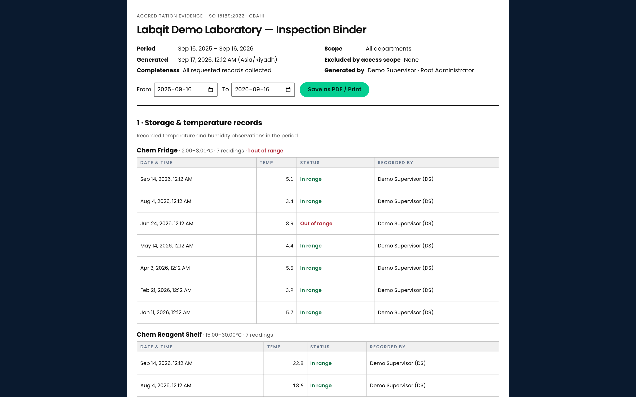Click the Chem Fridge storage heading
This screenshot has width=636, height=397.
(x=157, y=150)
